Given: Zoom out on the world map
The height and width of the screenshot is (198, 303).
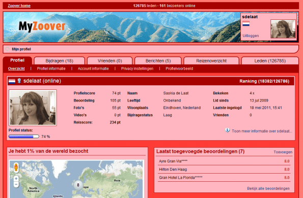Looking at the screenshot, I should click(16, 184).
